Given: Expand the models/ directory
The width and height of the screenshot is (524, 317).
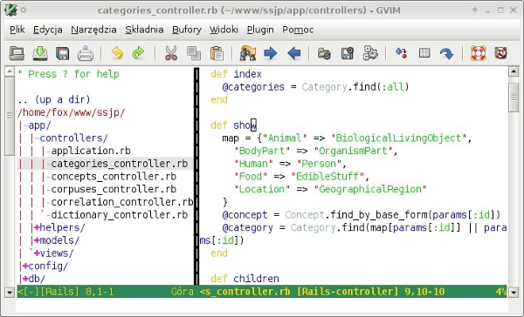Looking at the screenshot, I should tap(37, 240).
